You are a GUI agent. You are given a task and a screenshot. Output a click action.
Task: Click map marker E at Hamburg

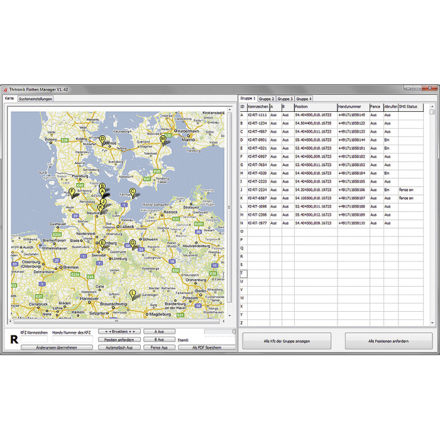[x=102, y=243]
